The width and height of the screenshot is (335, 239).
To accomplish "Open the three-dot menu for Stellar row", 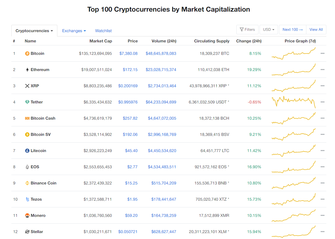I will [322, 232].
